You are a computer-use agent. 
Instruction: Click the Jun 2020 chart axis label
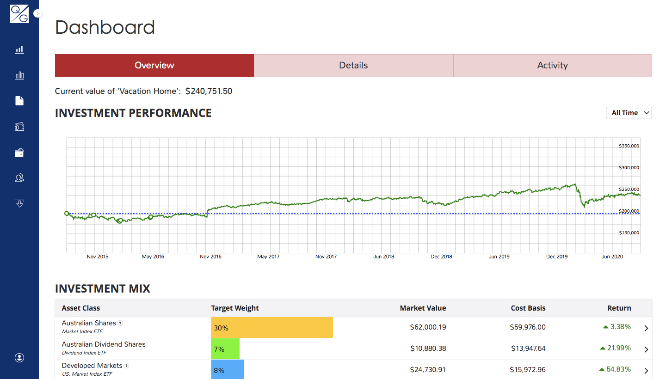tap(612, 257)
